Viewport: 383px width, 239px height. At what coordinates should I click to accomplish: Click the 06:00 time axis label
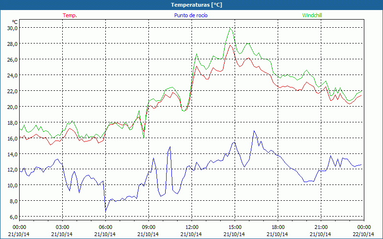point(105,227)
